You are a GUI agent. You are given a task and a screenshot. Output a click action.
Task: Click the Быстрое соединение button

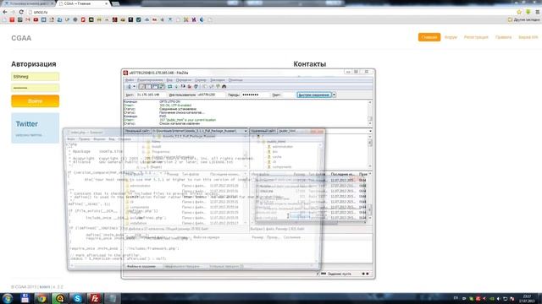pos(314,95)
